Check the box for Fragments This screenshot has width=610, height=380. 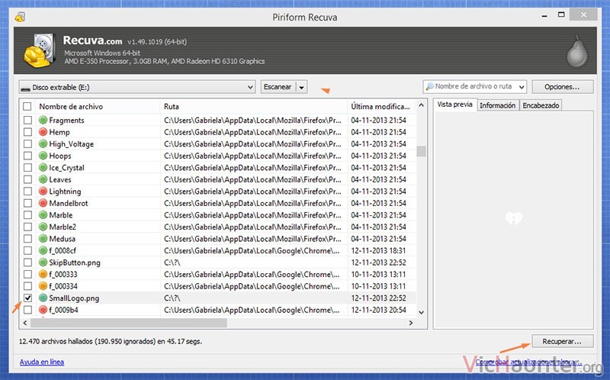pos(27,120)
